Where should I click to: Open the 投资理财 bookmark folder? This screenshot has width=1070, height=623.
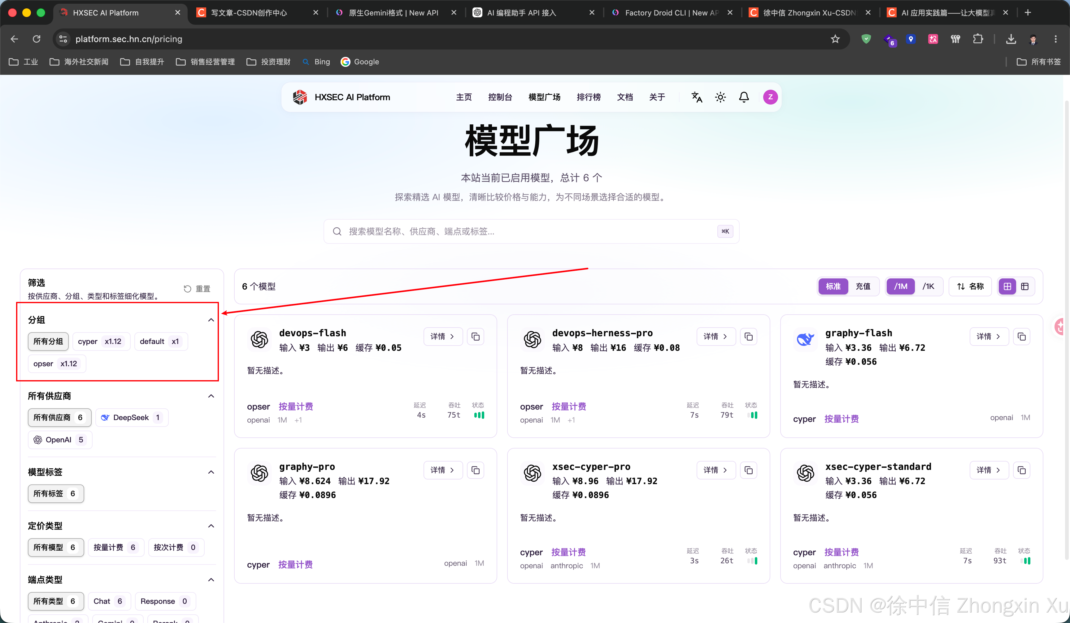pyautogui.click(x=269, y=62)
